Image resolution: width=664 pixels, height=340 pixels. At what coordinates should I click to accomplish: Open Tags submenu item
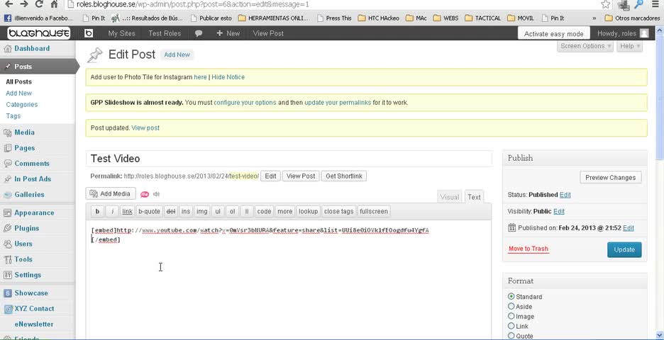(x=13, y=116)
